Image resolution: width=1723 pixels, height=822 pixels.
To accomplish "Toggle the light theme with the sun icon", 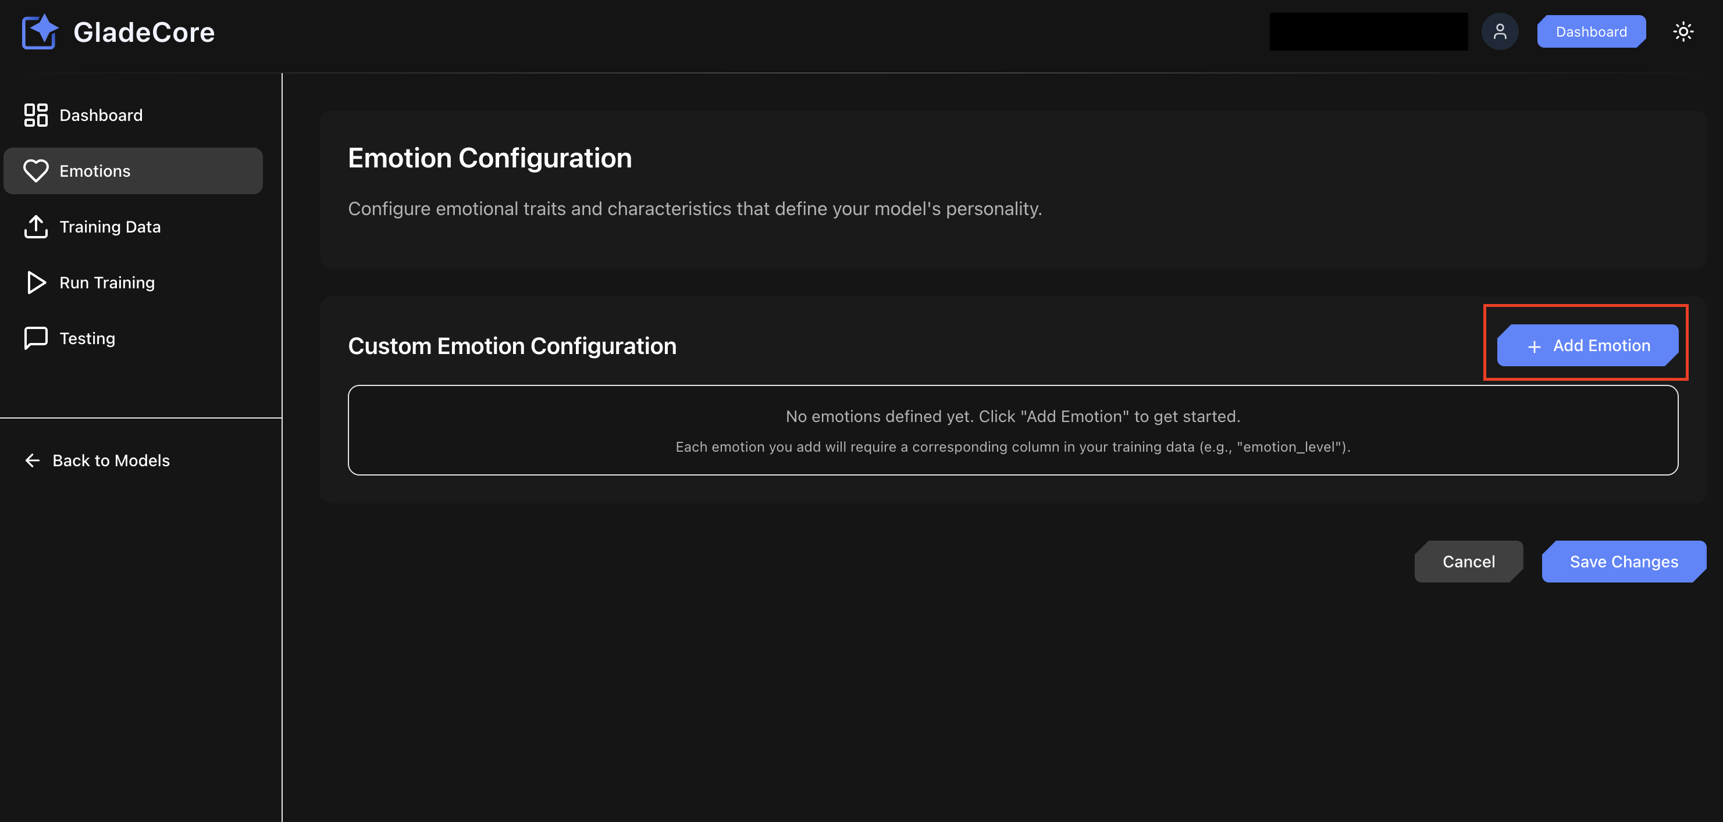I will (x=1683, y=31).
